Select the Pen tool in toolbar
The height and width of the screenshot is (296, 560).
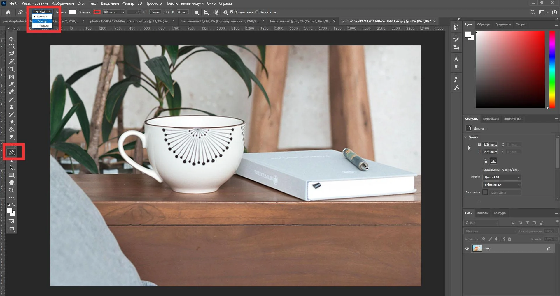pyautogui.click(x=11, y=152)
